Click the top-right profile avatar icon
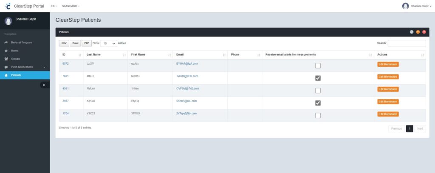This screenshot has height=173, width=435. pyautogui.click(x=405, y=6)
